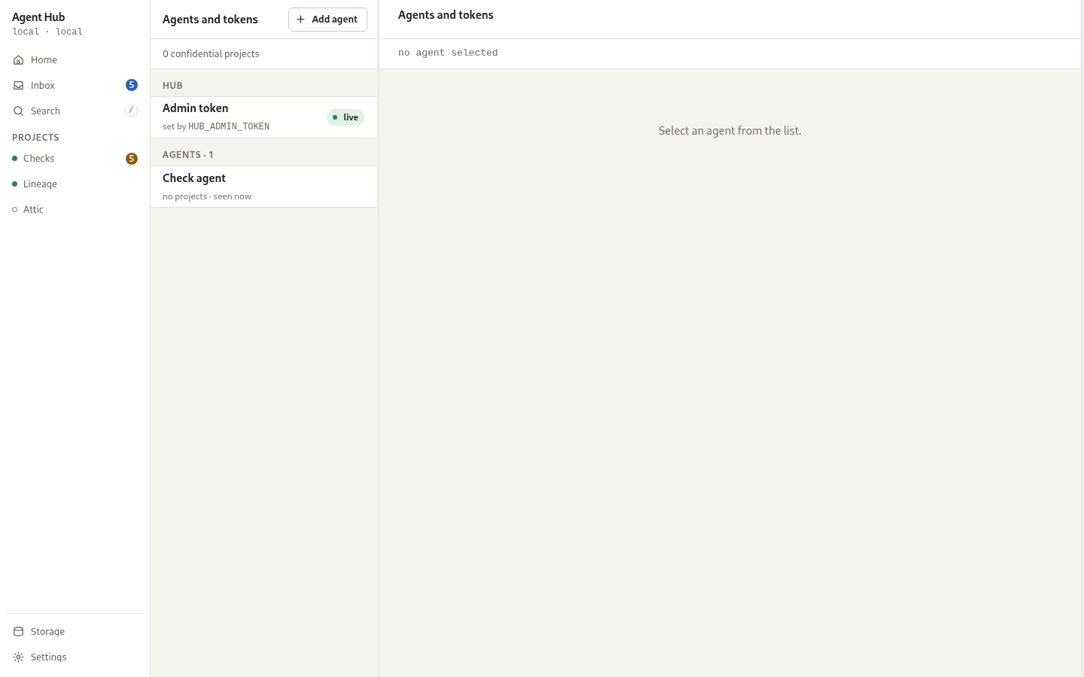Click the Agents and tokens list heading

210,20
